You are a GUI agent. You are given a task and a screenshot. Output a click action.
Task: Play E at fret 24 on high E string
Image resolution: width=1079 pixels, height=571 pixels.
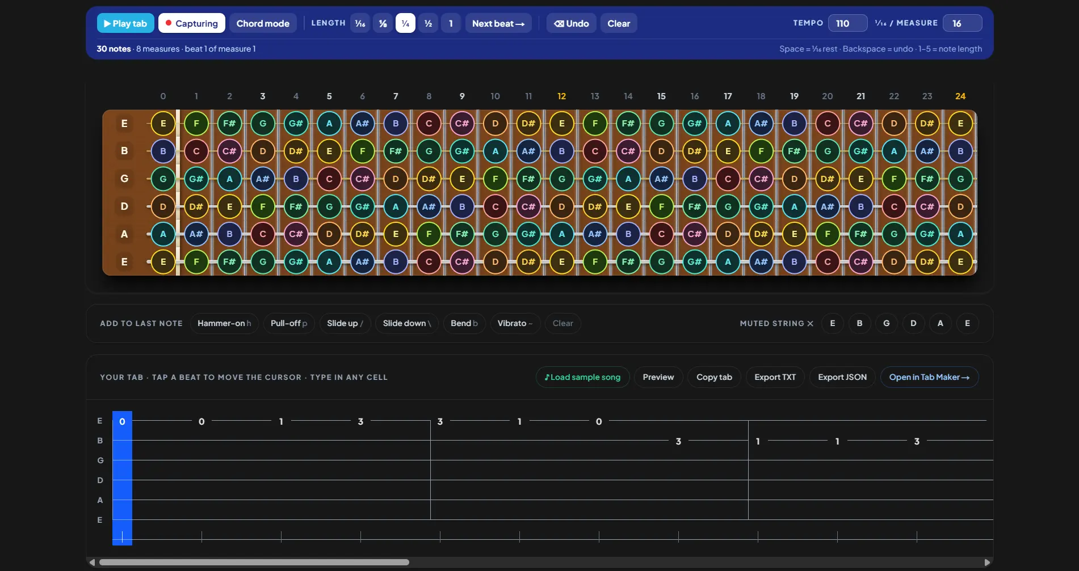pyautogui.click(x=960, y=123)
